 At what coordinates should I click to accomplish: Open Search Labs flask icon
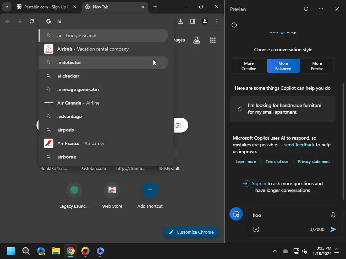click(x=197, y=40)
